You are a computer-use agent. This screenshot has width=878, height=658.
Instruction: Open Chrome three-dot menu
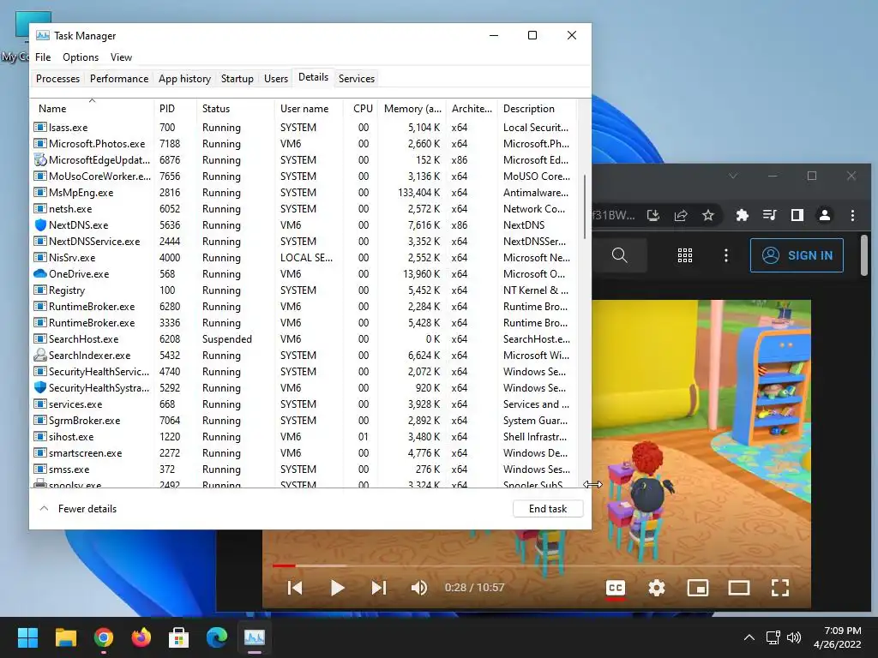[x=852, y=215]
